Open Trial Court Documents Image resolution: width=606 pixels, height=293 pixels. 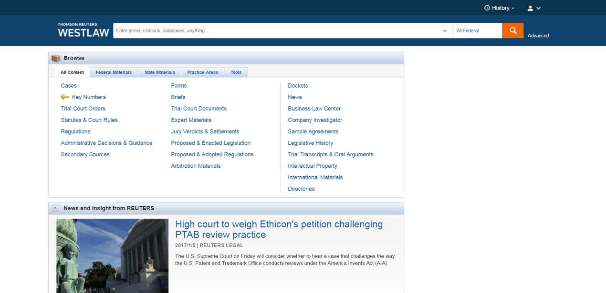(199, 109)
